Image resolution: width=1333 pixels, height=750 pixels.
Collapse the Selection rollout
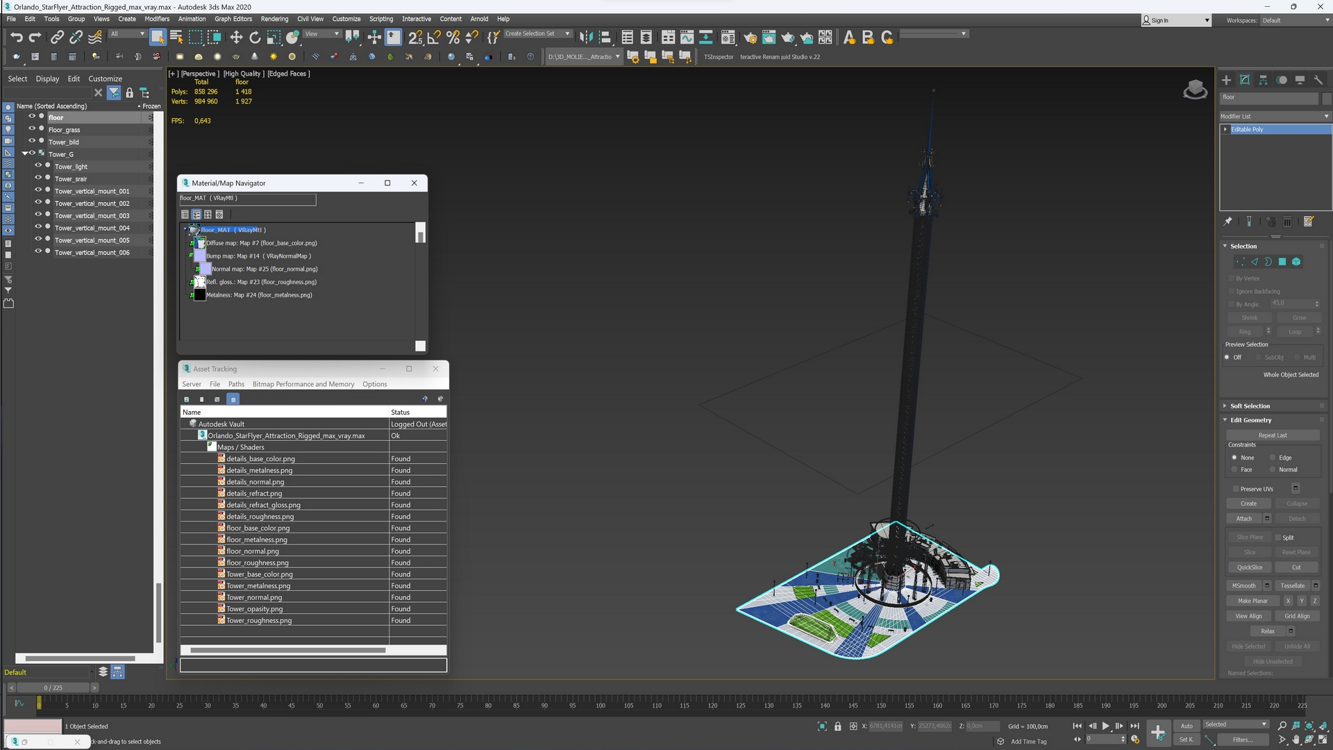(1225, 246)
